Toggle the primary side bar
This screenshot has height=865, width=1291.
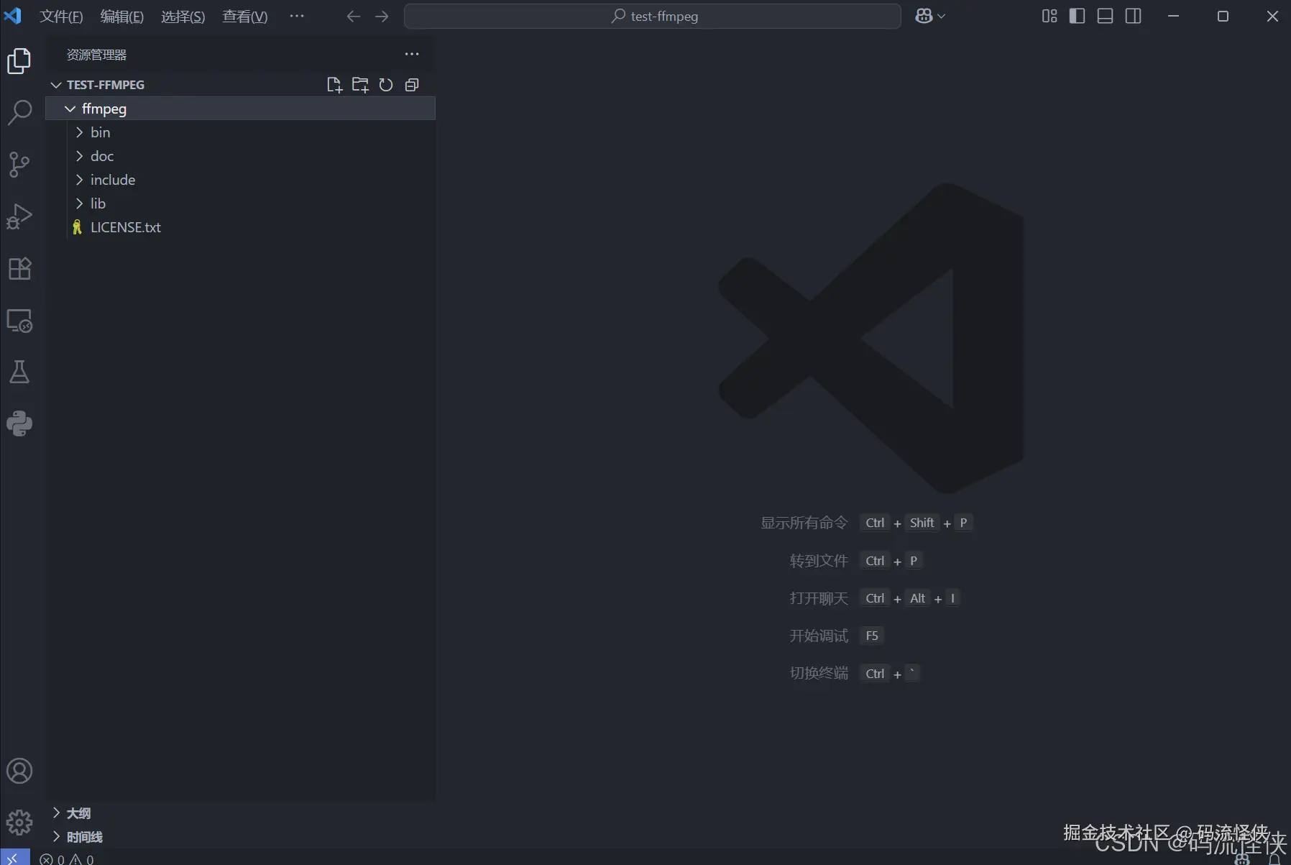(1077, 16)
